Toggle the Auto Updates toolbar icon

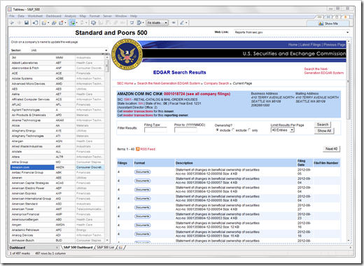[x=73, y=22]
